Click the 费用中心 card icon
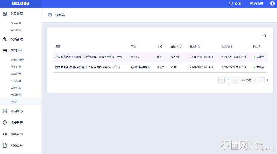 (x=5, y=51)
